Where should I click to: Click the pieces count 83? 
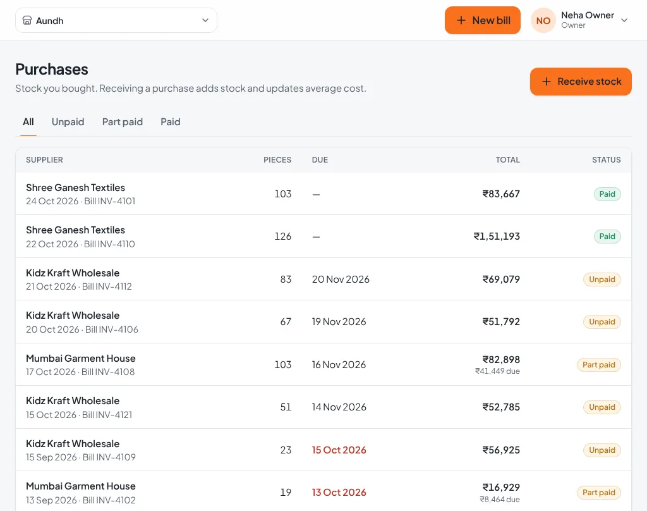(286, 280)
